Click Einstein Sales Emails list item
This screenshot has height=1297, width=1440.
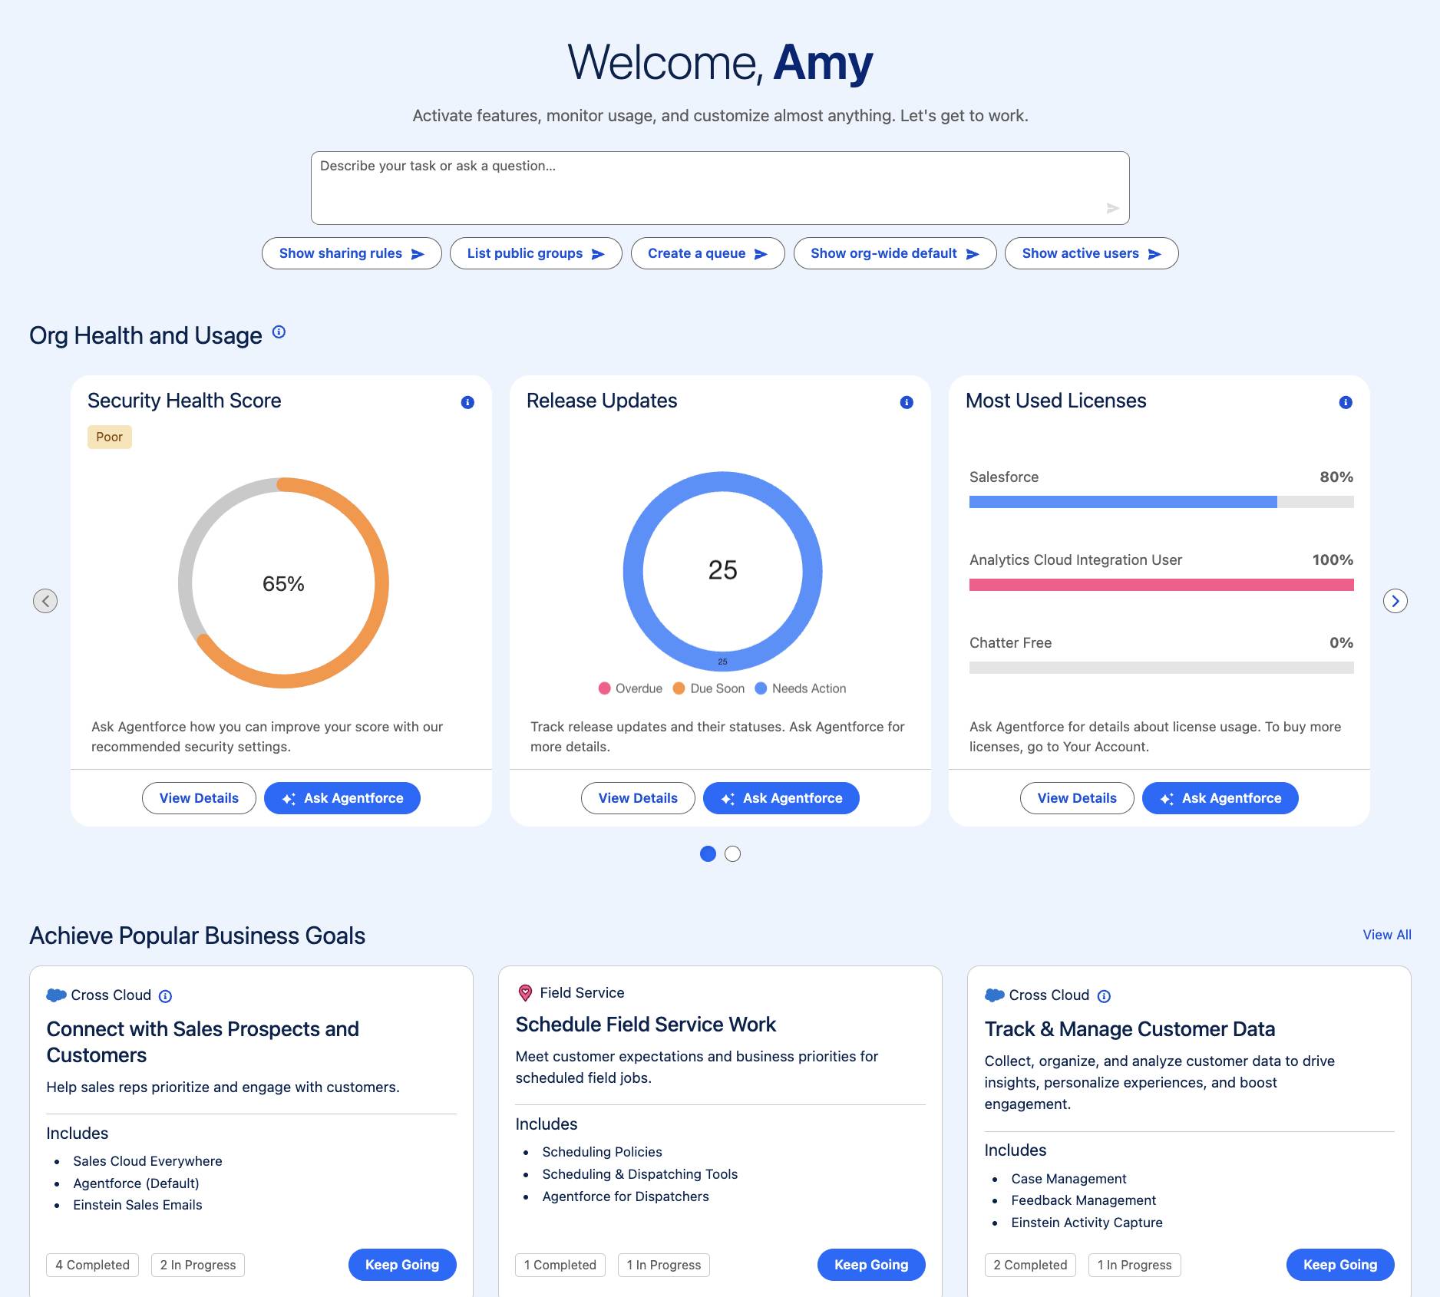pyautogui.click(x=137, y=1205)
